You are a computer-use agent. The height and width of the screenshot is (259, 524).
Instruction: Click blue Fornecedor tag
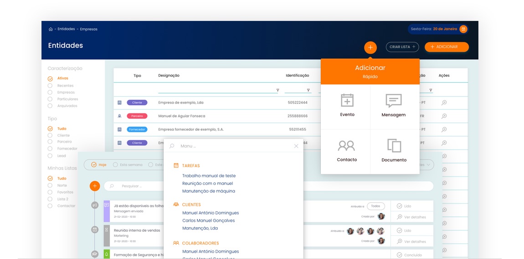pos(137,129)
